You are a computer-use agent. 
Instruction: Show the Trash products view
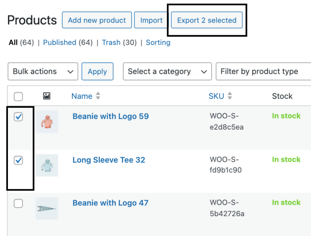[111, 42]
